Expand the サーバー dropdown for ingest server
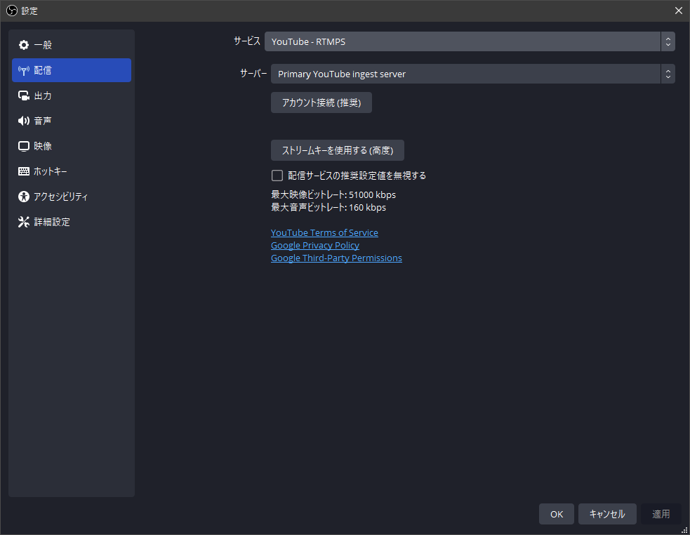Screen dimensions: 690x535 click(465, 74)
